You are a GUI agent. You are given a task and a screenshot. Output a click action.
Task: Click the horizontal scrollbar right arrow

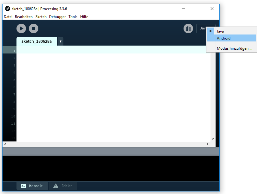[207, 144]
